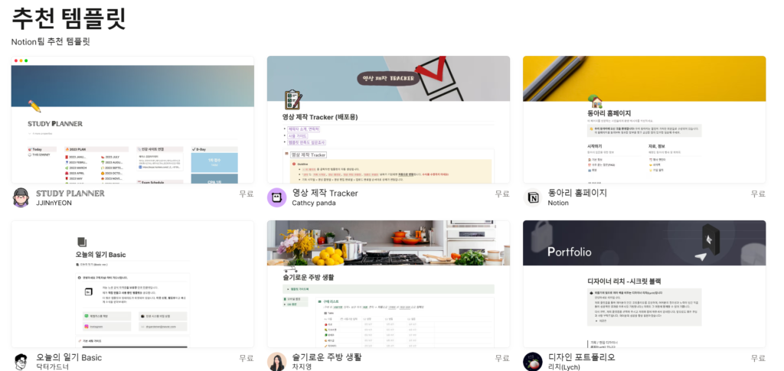
Task: Open the STUDY PLANNER title link
Action: click(70, 194)
